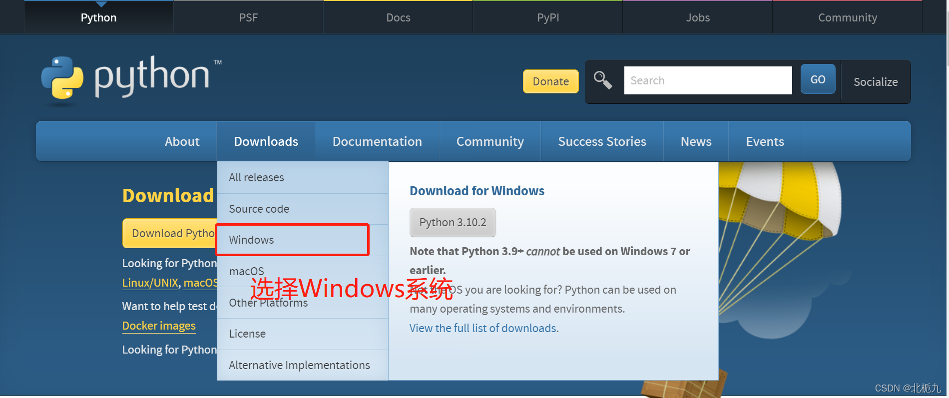Select the Community top bar tab
This screenshot has height=398, width=949.
click(848, 17)
